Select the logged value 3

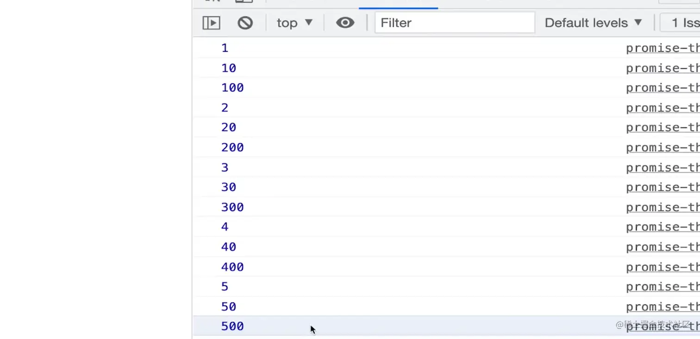click(x=225, y=167)
